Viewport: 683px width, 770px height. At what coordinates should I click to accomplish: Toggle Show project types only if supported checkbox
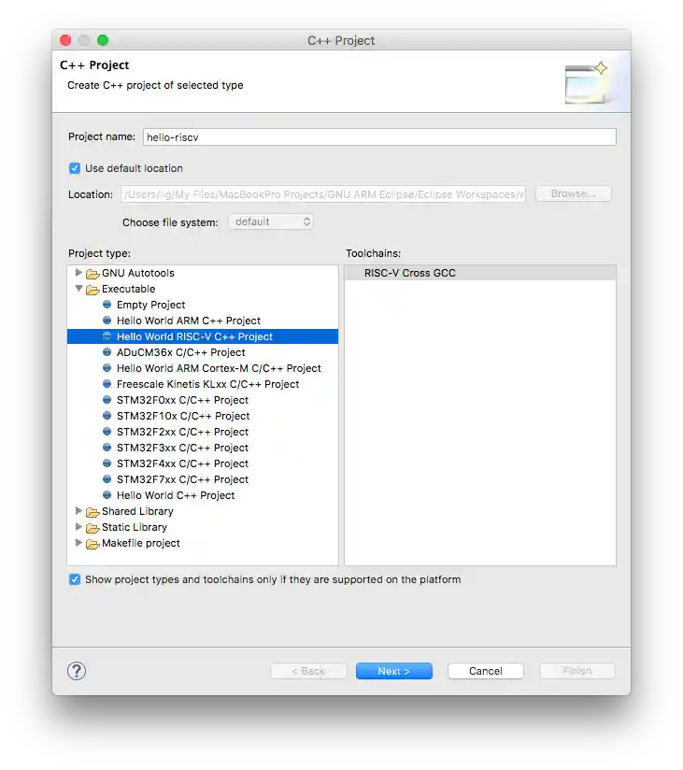coord(75,579)
